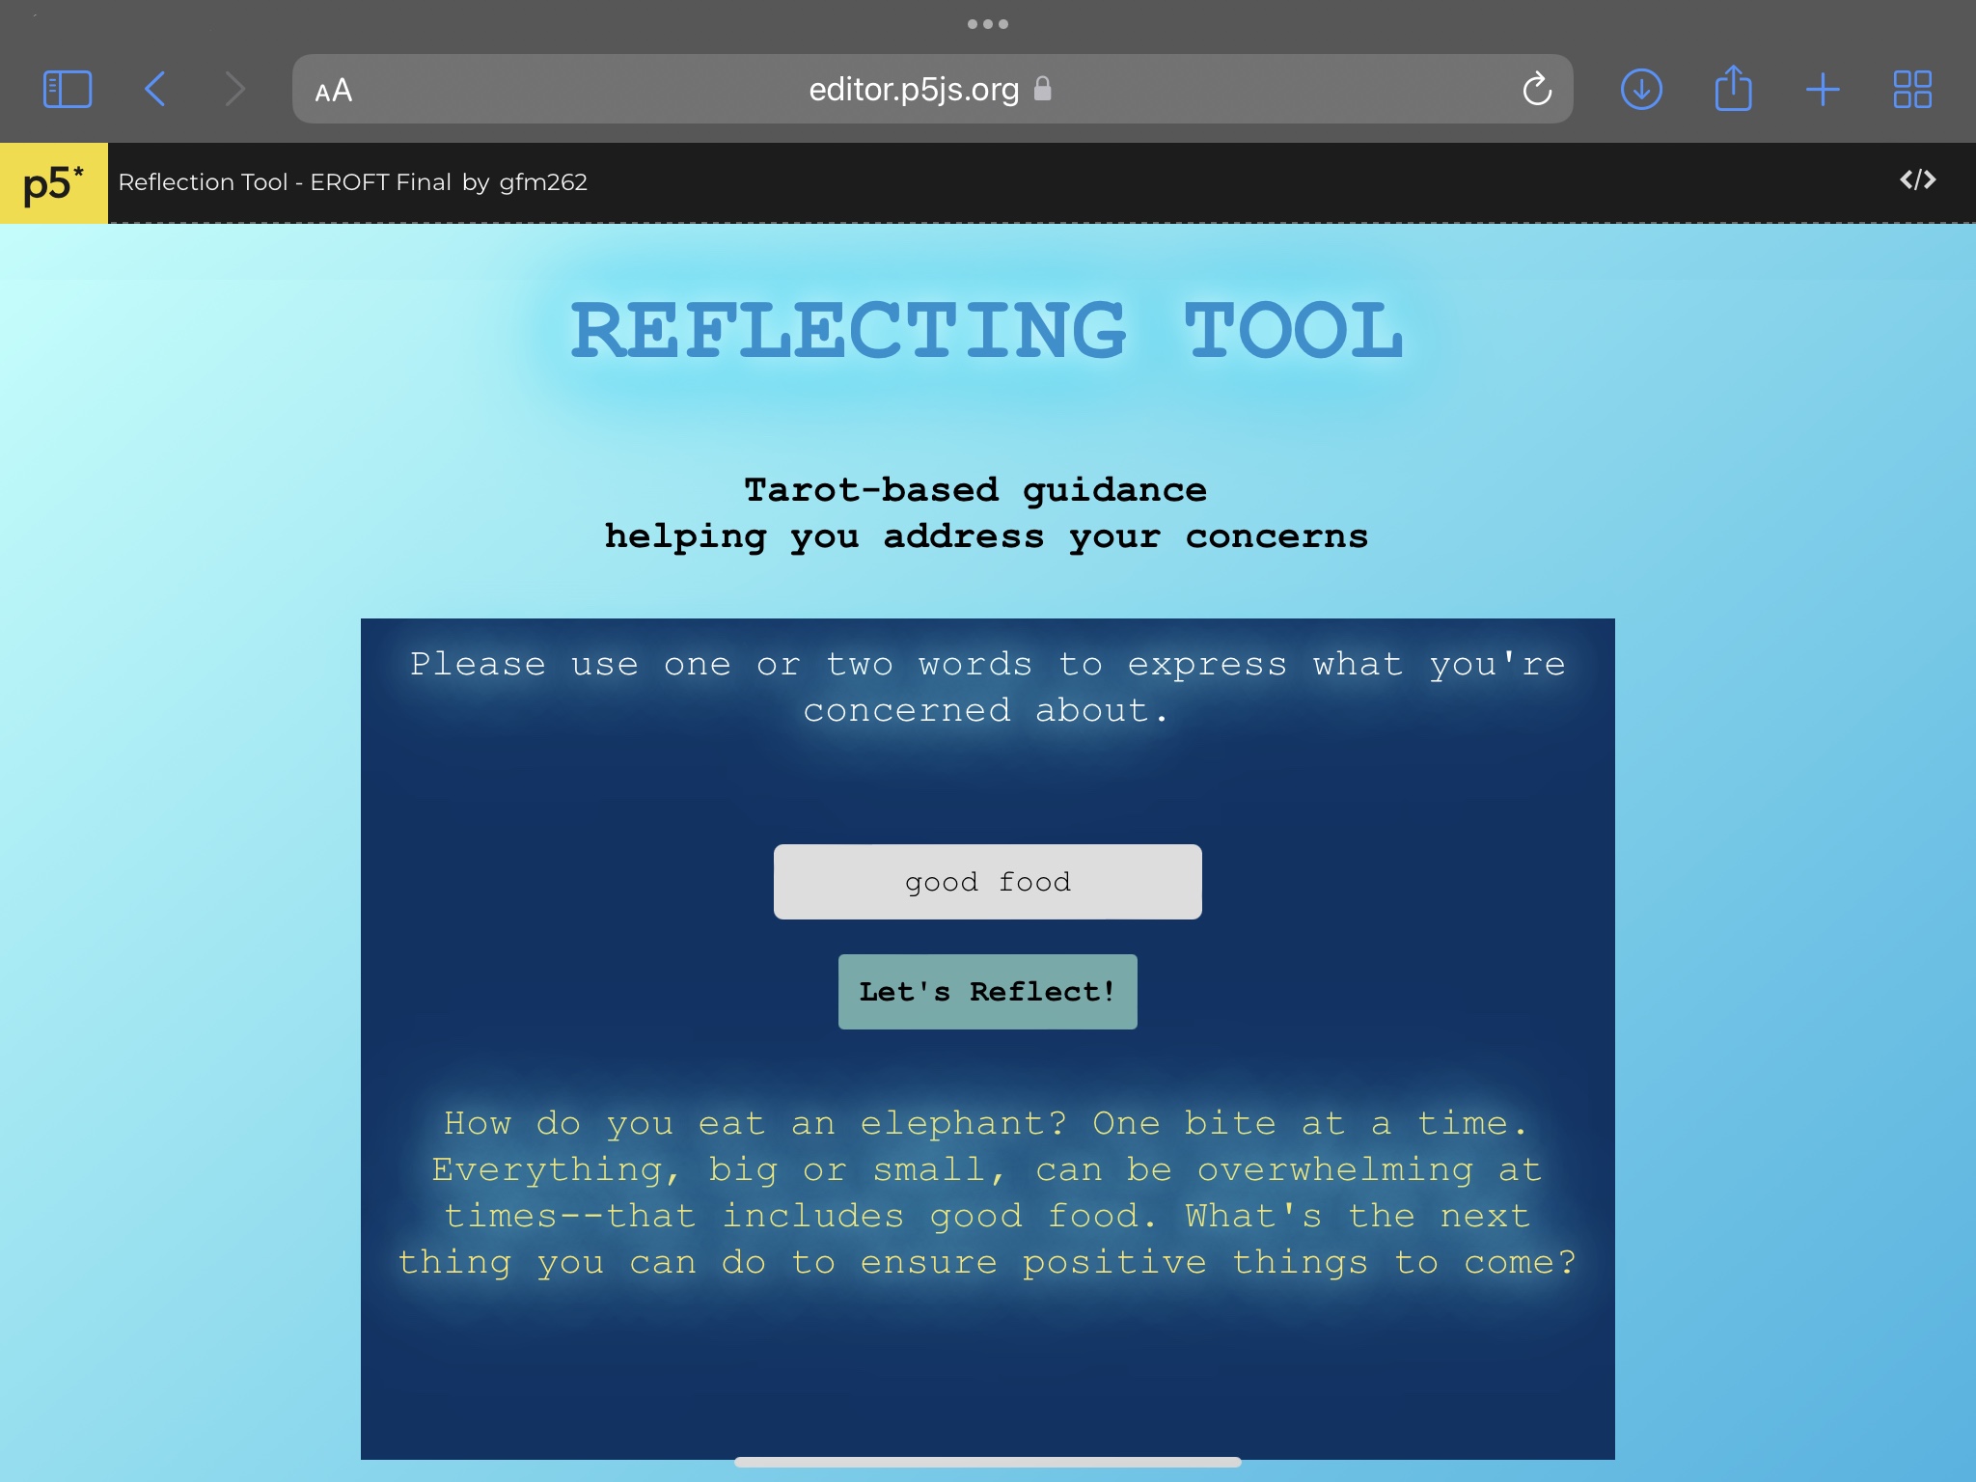
Task: Tap the share sheet icon
Action: coord(1733,89)
